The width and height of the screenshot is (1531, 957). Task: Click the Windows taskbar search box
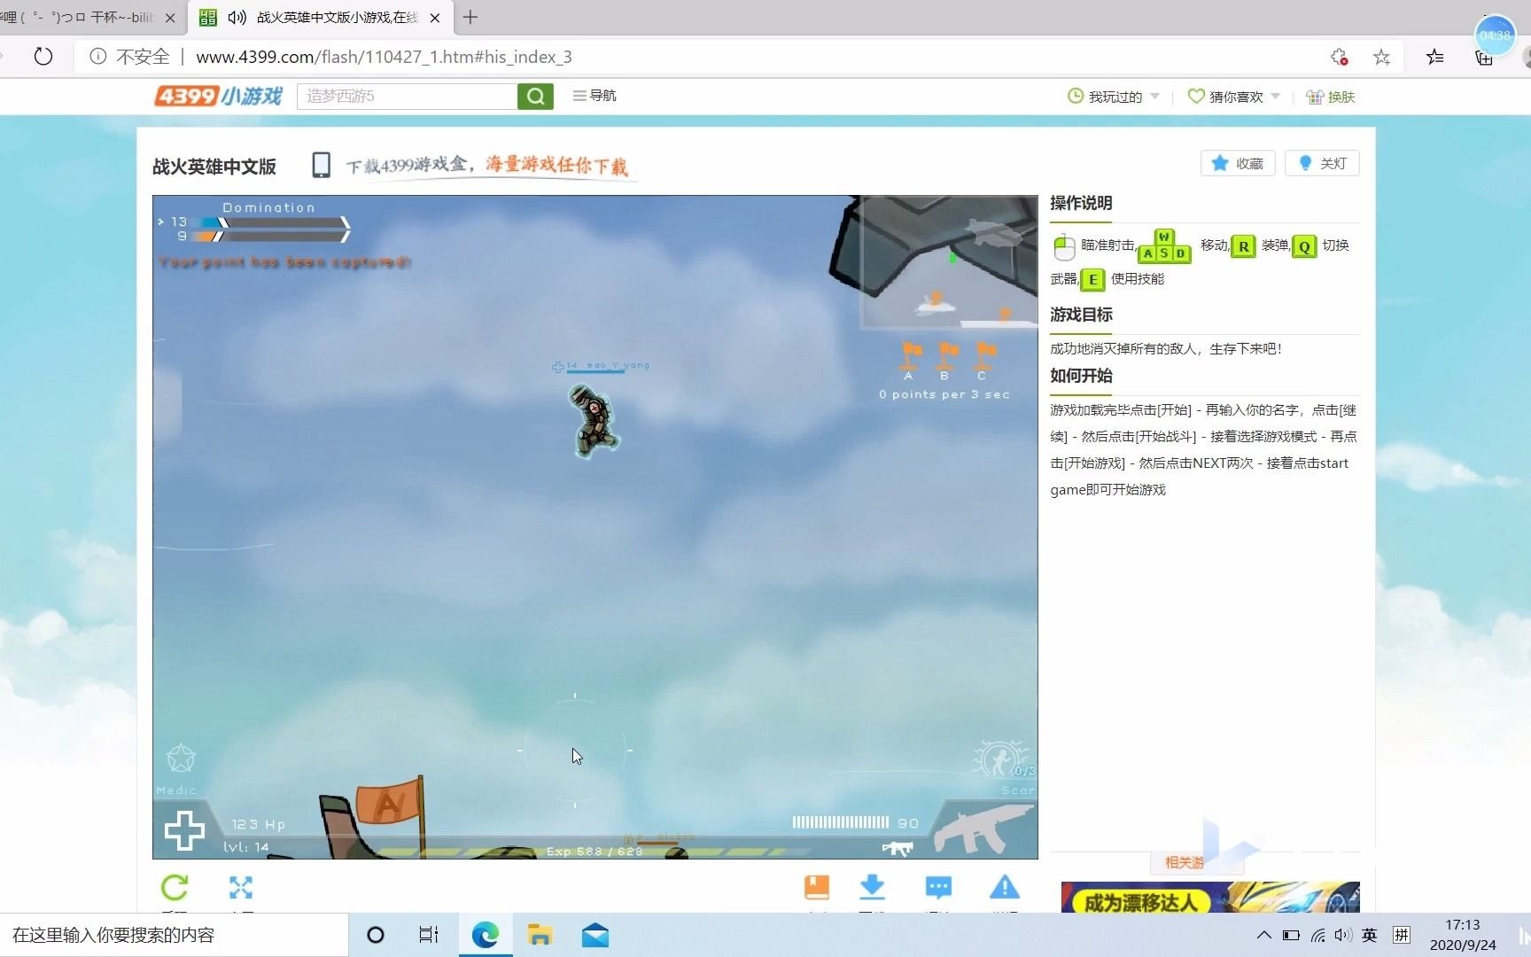pos(174,935)
